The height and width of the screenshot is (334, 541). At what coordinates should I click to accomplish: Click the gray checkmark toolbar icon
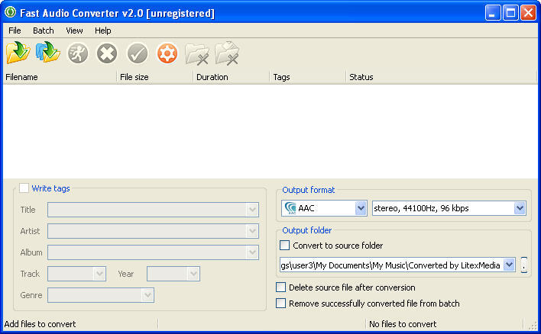137,53
